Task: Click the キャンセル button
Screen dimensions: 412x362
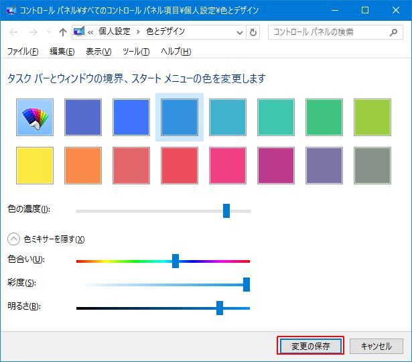Action: point(376,346)
